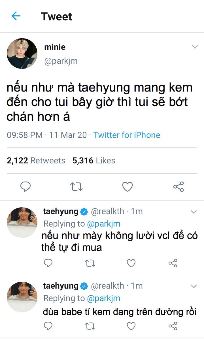Retweet taehyung's first reply
The width and height of the screenshot is (204, 339).
point(90,263)
